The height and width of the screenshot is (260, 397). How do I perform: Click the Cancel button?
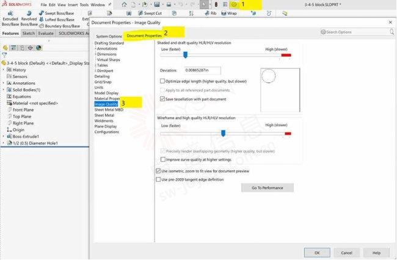point(347,253)
